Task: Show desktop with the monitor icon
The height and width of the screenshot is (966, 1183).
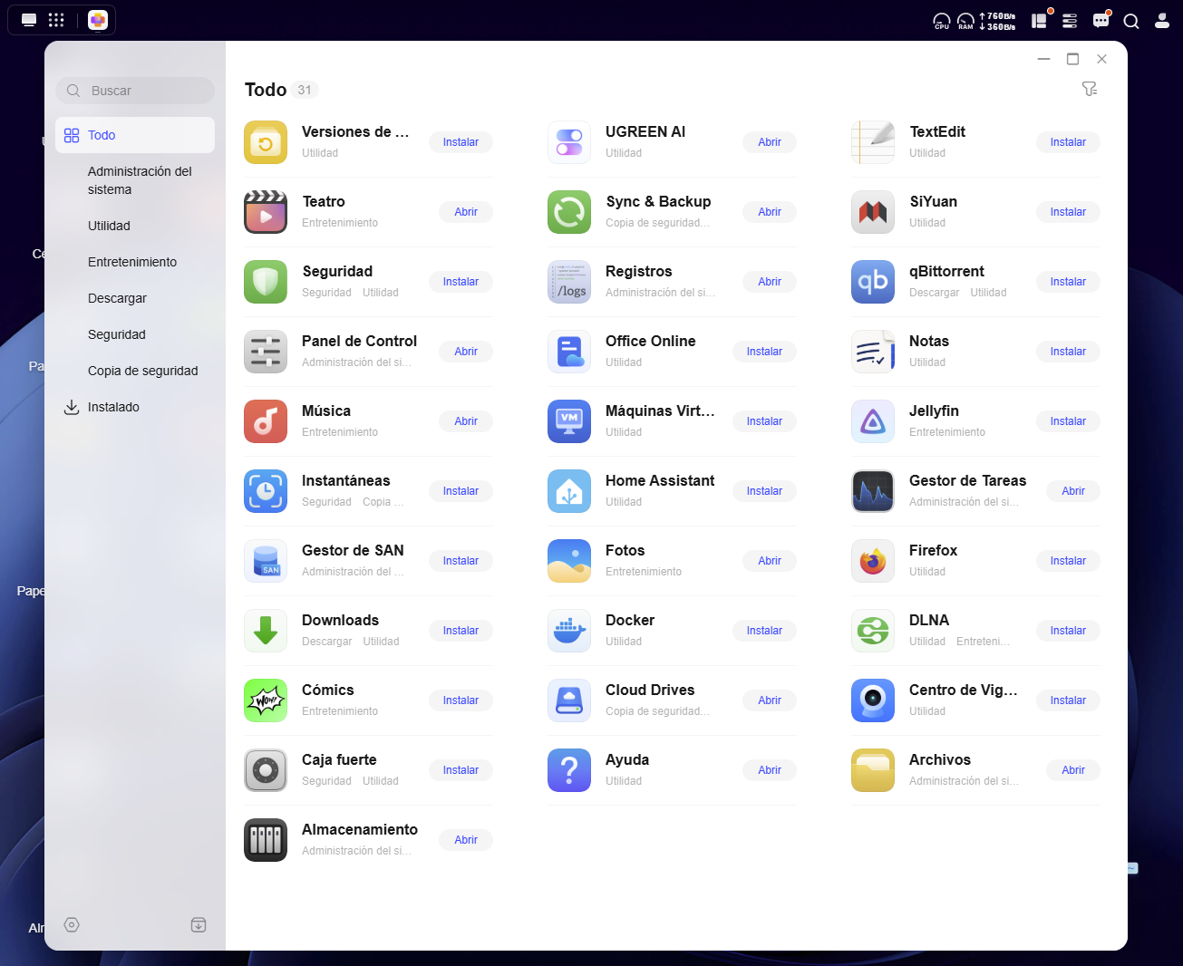Action: [29, 20]
